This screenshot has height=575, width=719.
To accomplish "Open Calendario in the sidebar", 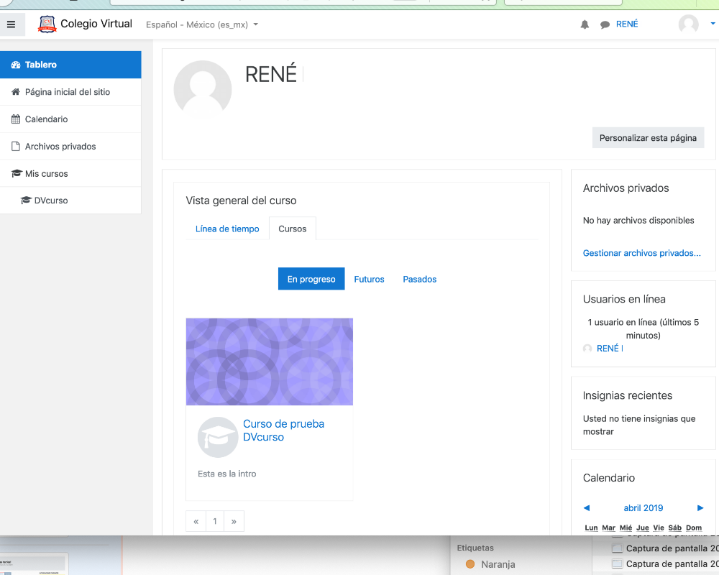I will [46, 119].
